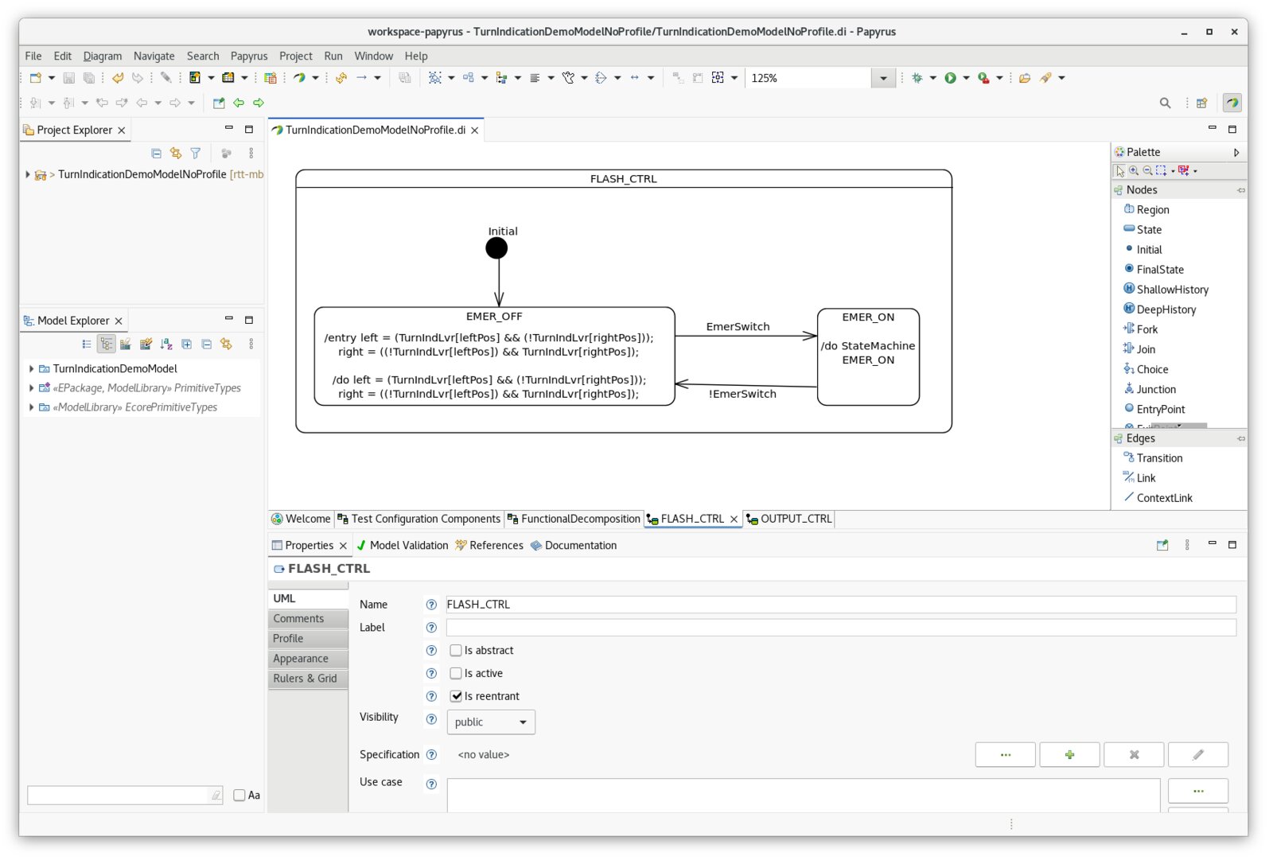Click the green plus Specification button
This screenshot has height=864, width=1273.
1069,755
